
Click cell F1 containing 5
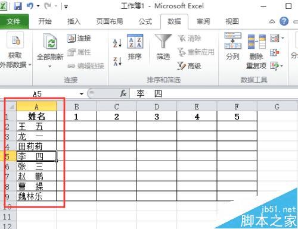[x=237, y=117]
